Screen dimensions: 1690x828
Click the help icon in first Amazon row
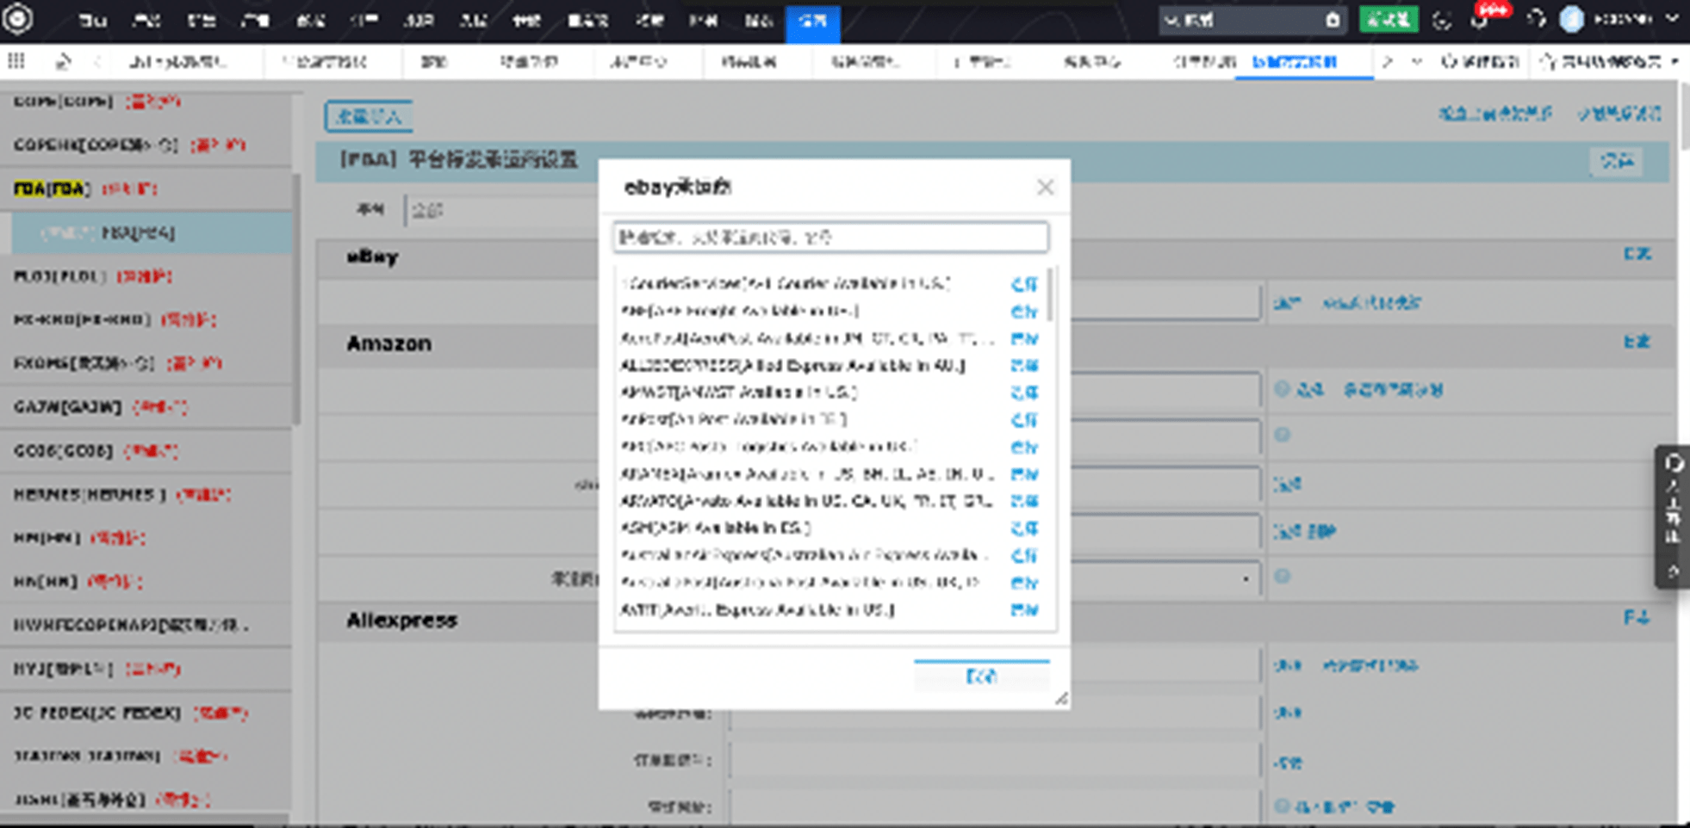click(x=1282, y=390)
